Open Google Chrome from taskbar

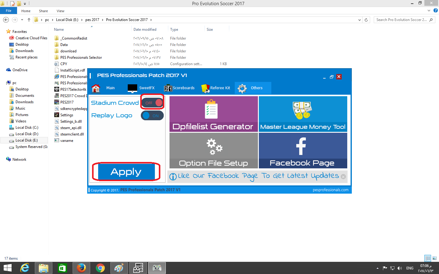click(100, 268)
